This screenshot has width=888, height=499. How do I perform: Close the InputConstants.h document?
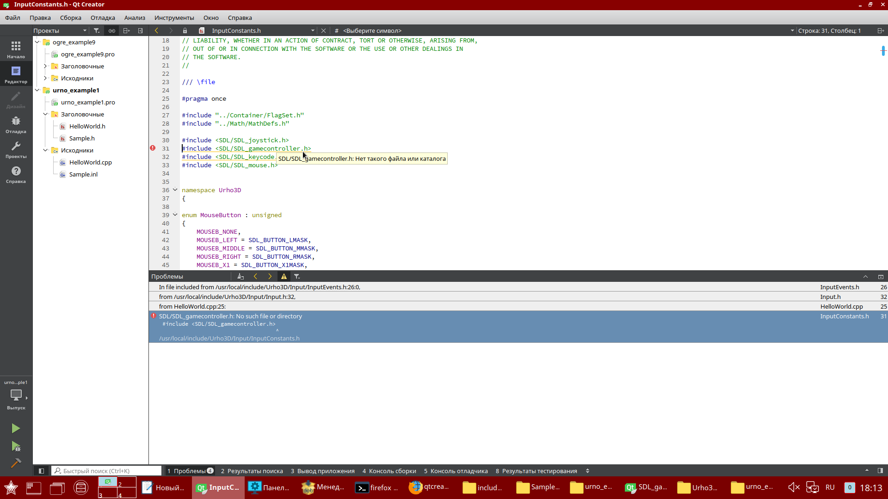click(323, 30)
